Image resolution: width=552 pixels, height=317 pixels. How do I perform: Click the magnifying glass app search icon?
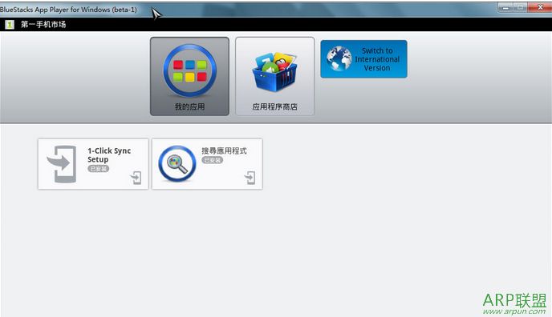(x=177, y=163)
